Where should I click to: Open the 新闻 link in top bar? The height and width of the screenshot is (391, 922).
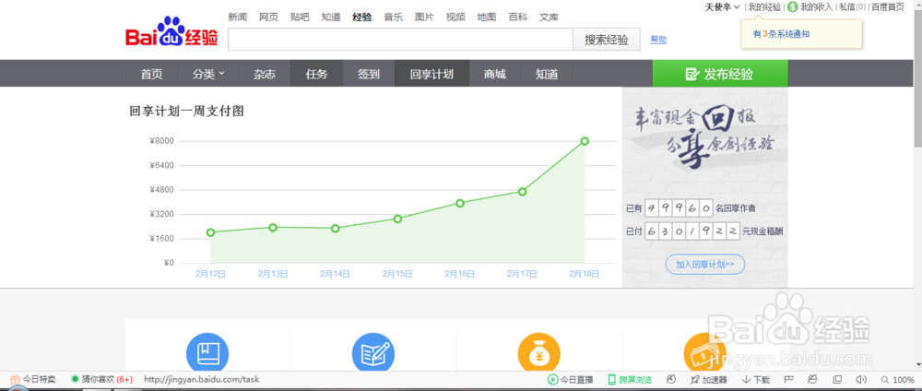coord(238,17)
